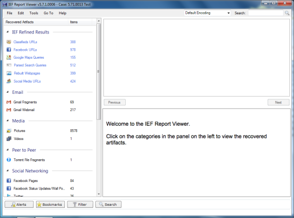The width and height of the screenshot is (294, 218).
Task: Click the artifacts list scrollbar down arrow
Action: tap(99, 194)
